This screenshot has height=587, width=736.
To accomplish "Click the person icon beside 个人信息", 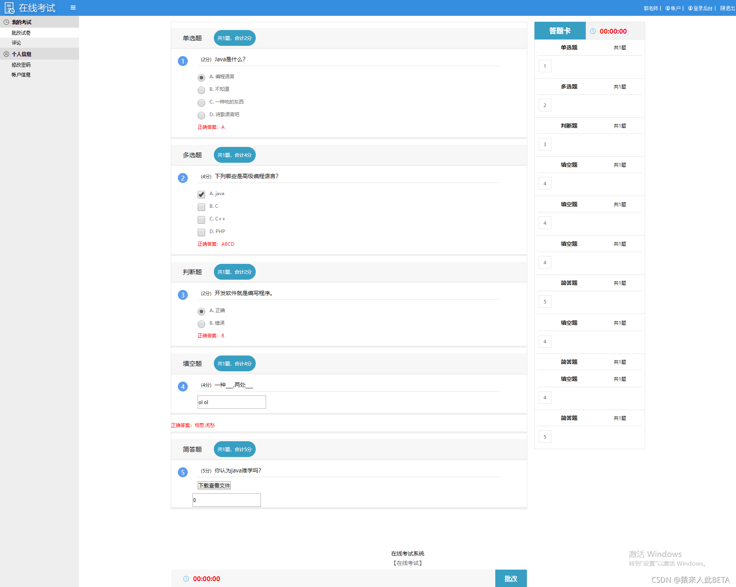I will click(6, 54).
